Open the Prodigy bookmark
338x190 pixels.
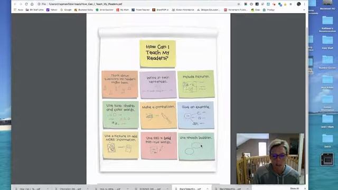(x=269, y=10)
